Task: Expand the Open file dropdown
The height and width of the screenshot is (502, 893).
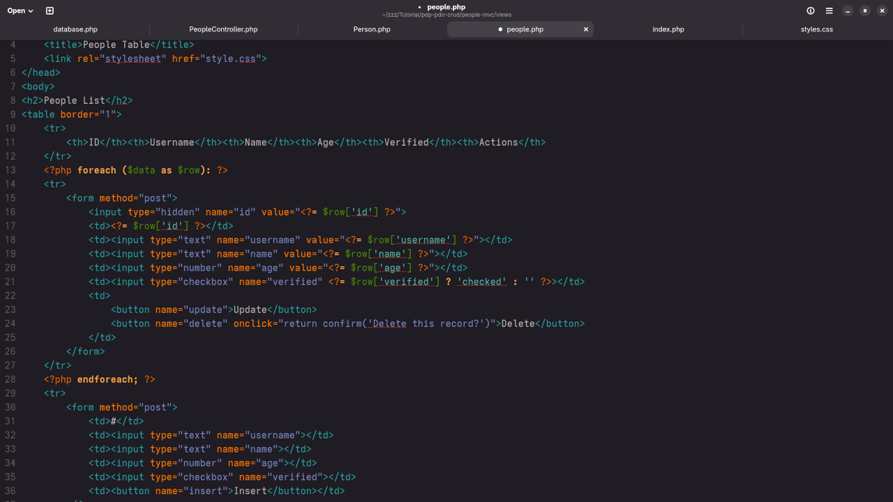Action: pyautogui.click(x=20, y=10)
